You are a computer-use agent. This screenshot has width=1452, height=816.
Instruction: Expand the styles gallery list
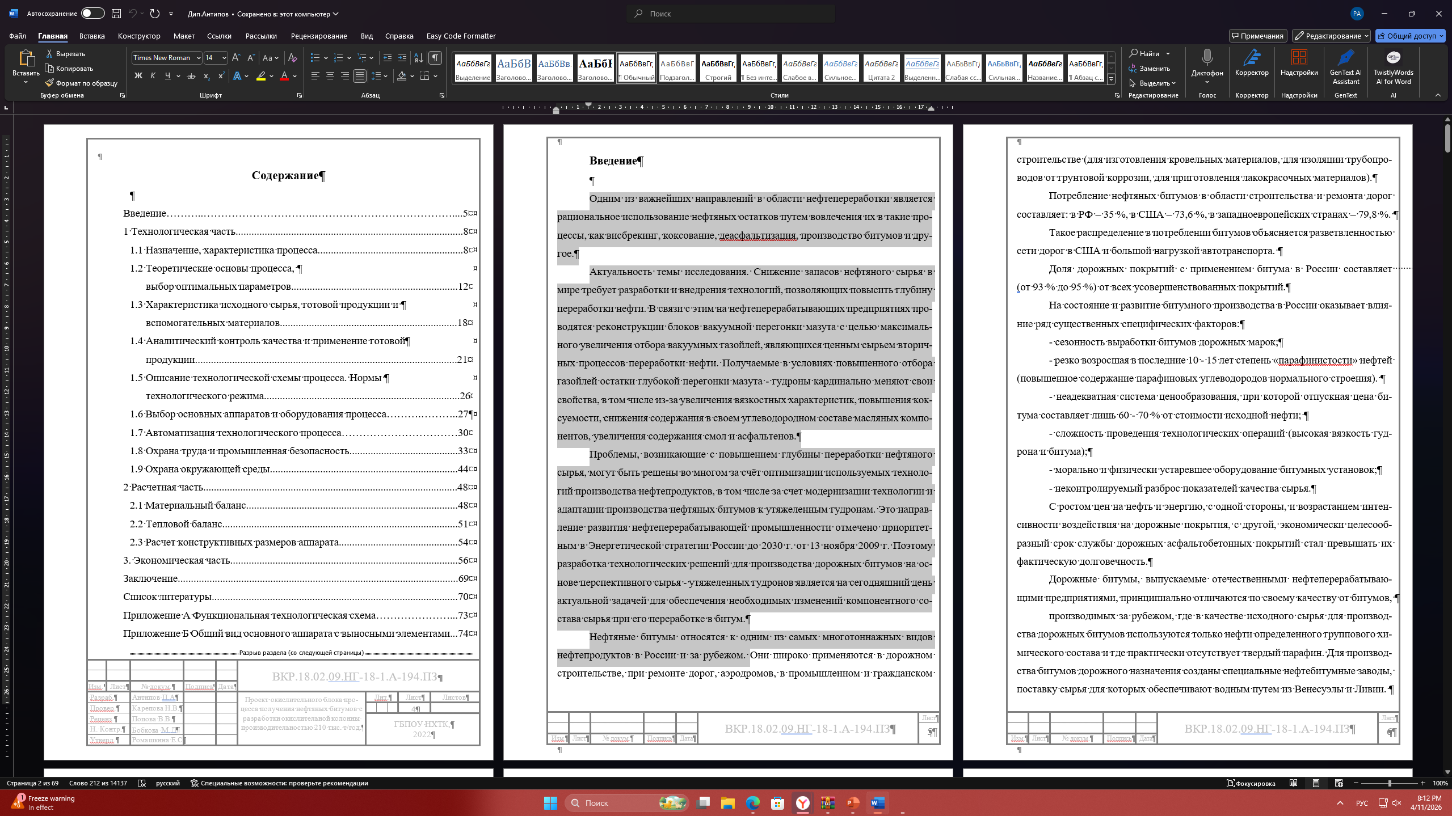pyautogui.click(x=1111, y=79)
